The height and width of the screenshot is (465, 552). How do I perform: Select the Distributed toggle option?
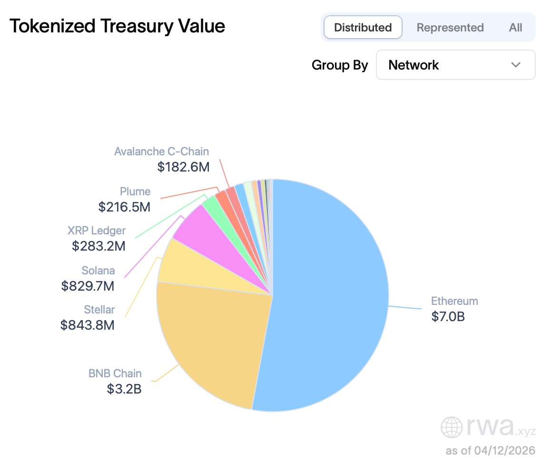click(363, 27)
